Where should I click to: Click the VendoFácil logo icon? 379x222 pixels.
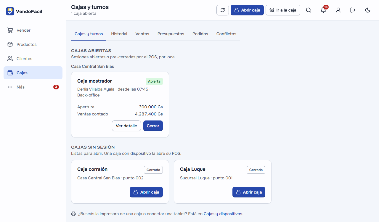[x=10, y=11]
